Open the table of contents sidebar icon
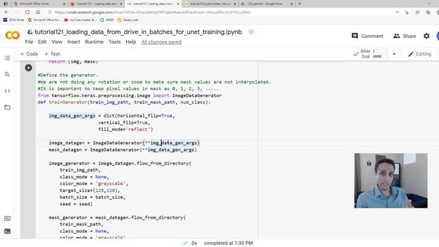439x247 pixels. 8,58
